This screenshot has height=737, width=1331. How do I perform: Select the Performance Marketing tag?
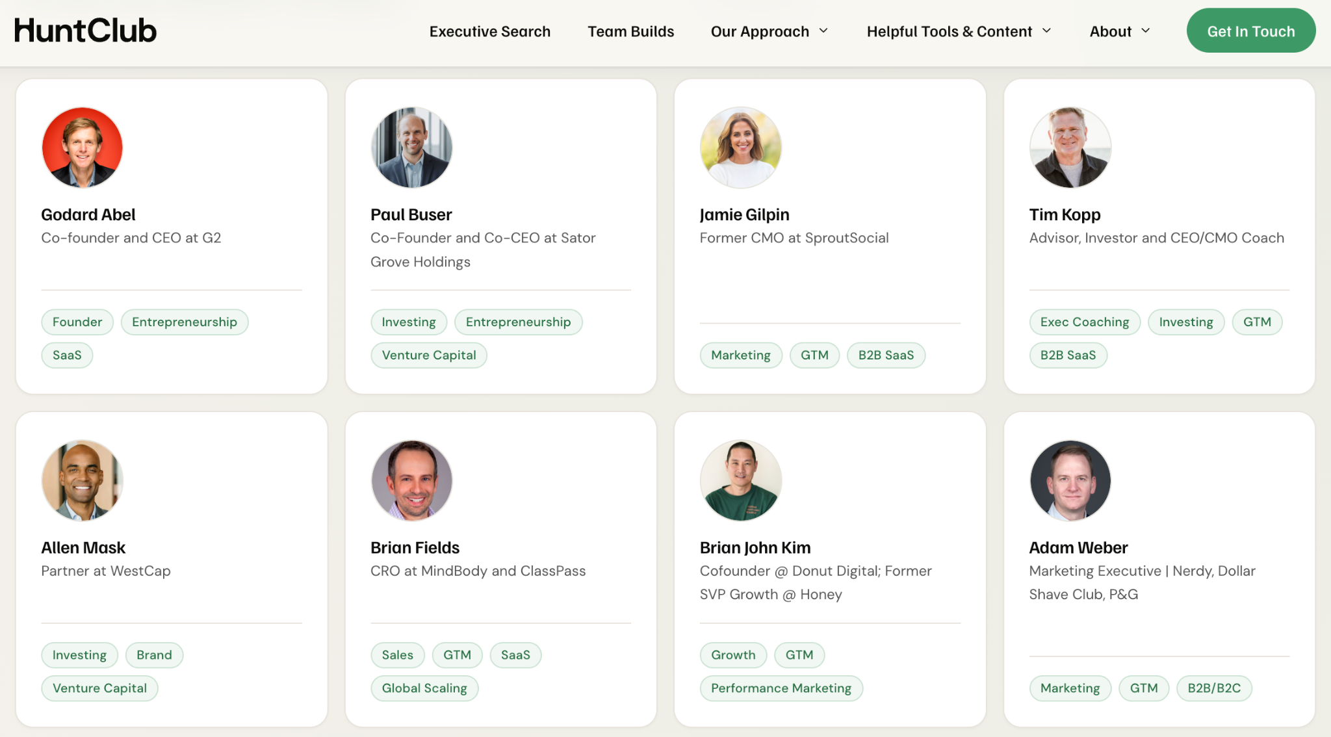781,688
